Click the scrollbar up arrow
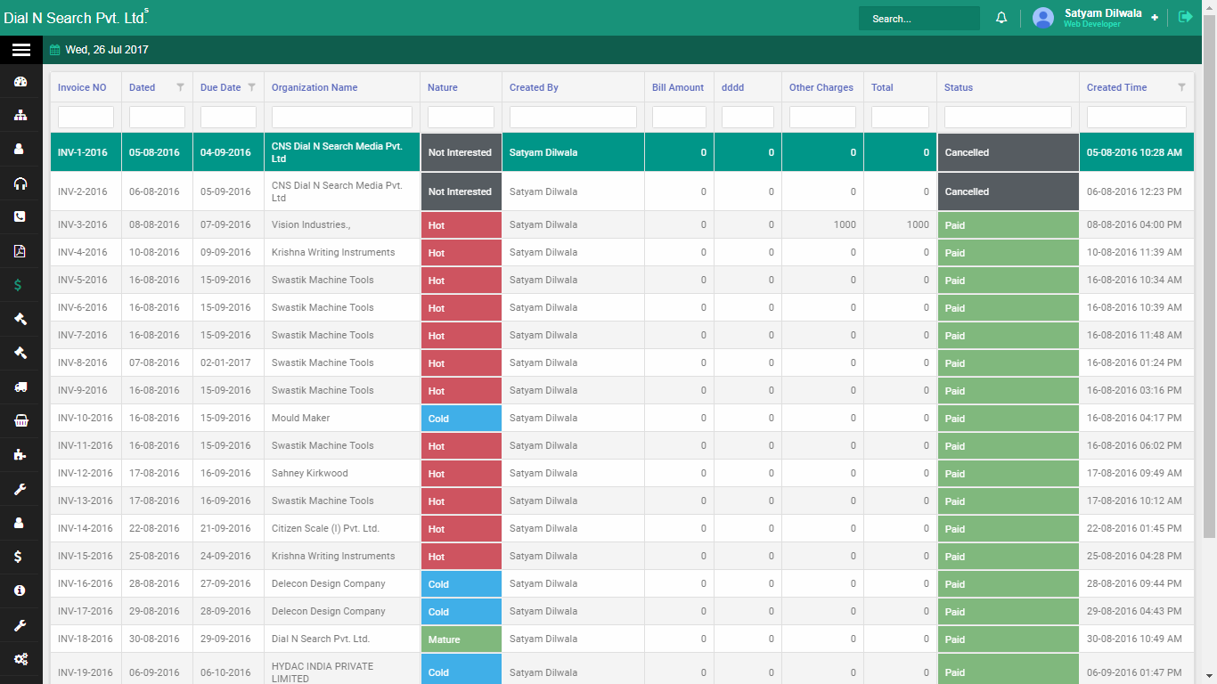The image size is (1217, 684). click(1210, 6)
